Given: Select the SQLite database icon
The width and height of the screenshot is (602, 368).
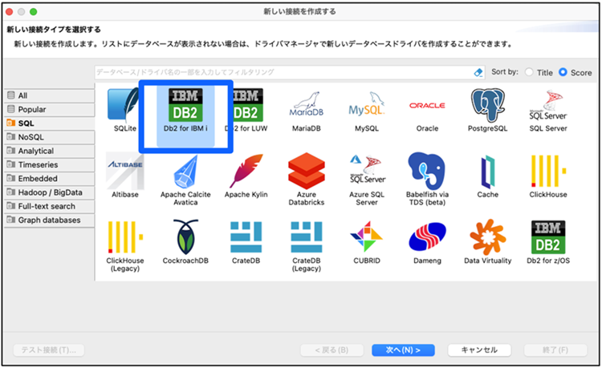Looking at the screenshot, I should point(124,106).
